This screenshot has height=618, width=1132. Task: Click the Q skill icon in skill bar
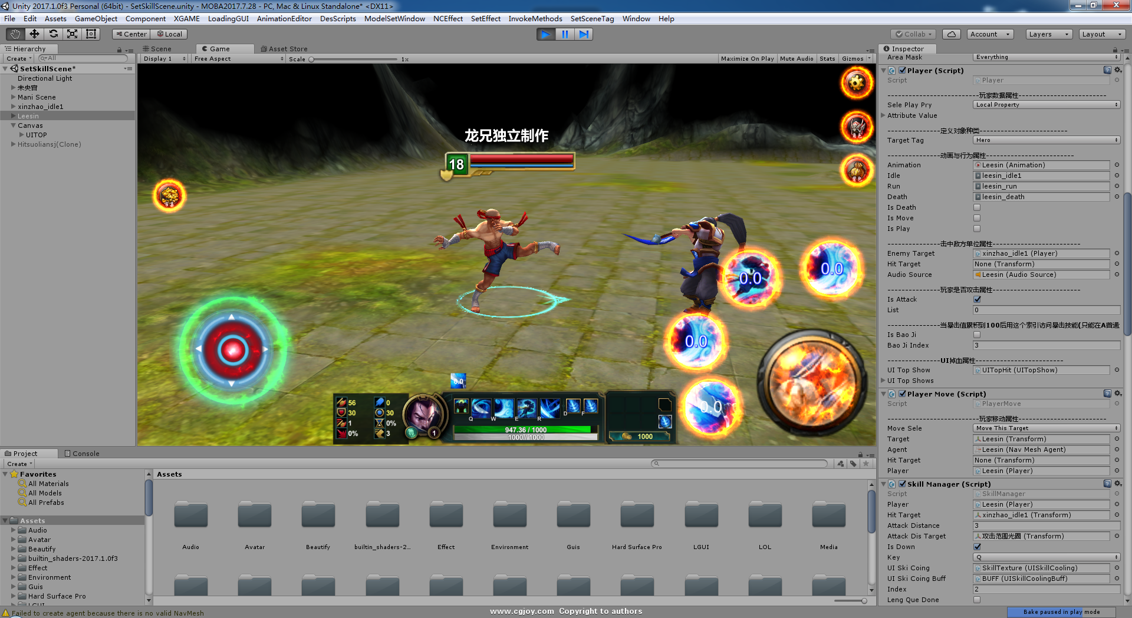point(481,407)
